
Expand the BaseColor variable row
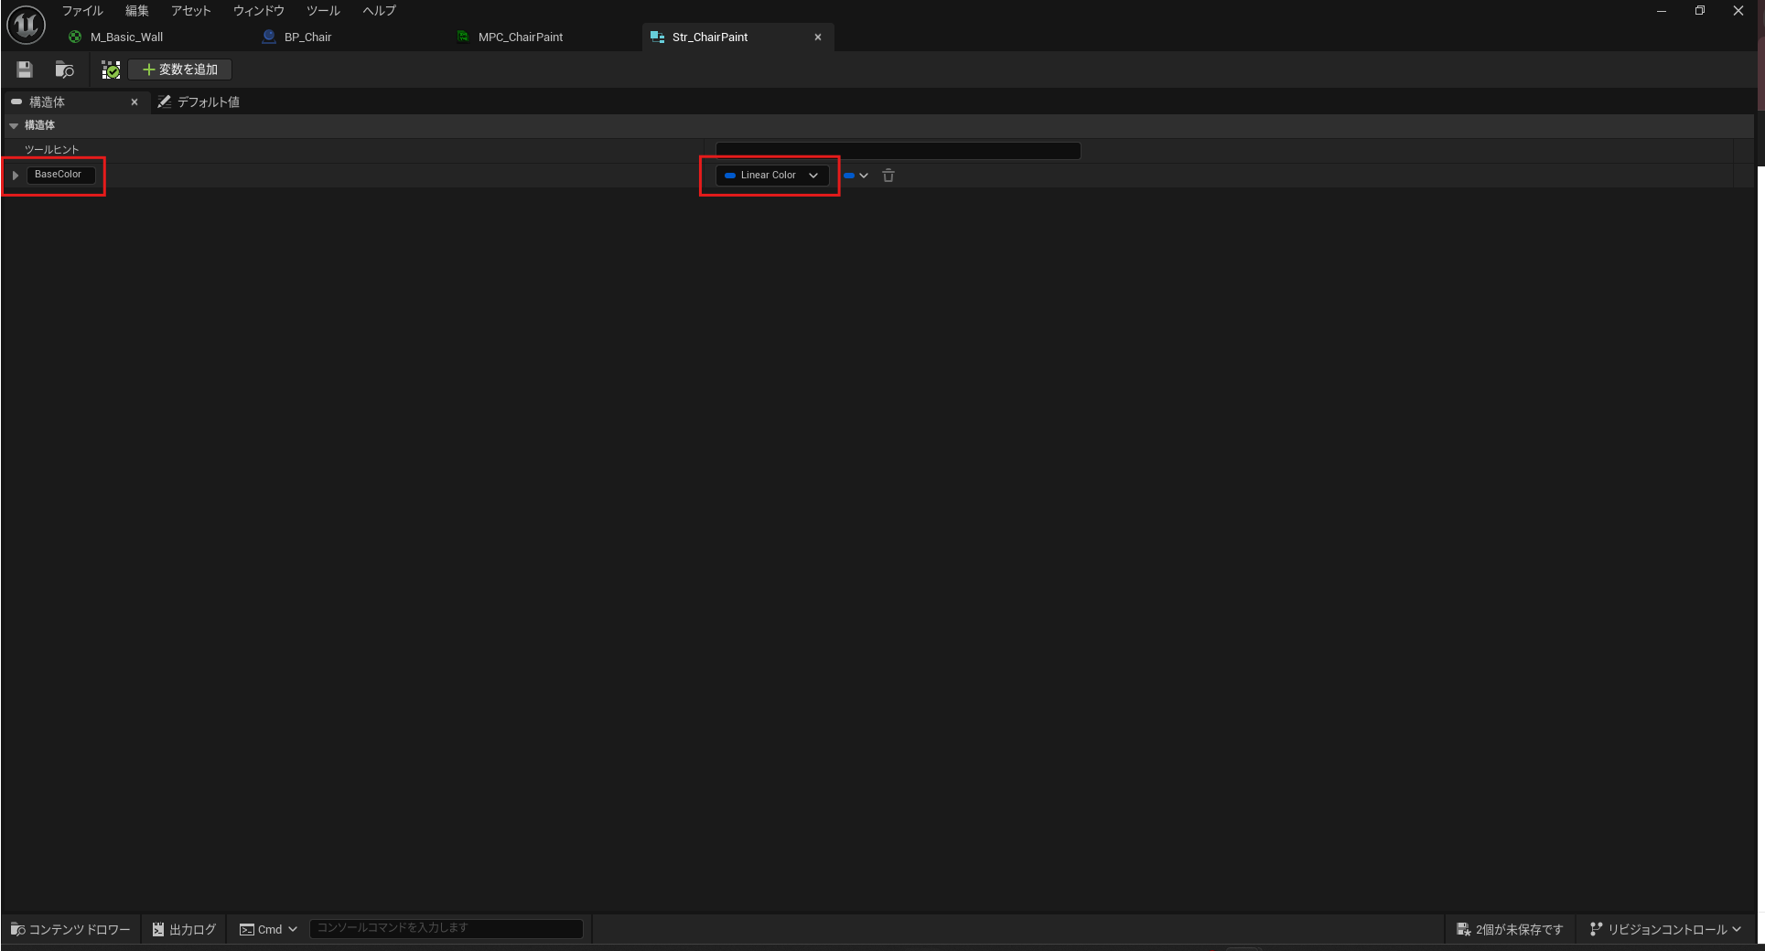point(16,175)
